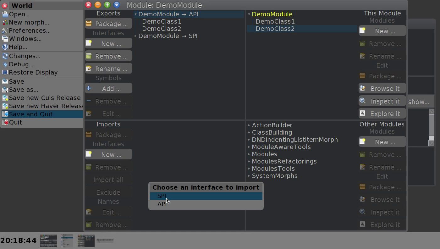440x249 pixels.
Task: Click the Edit pencil icon under Names
Action: coord(89,212)
